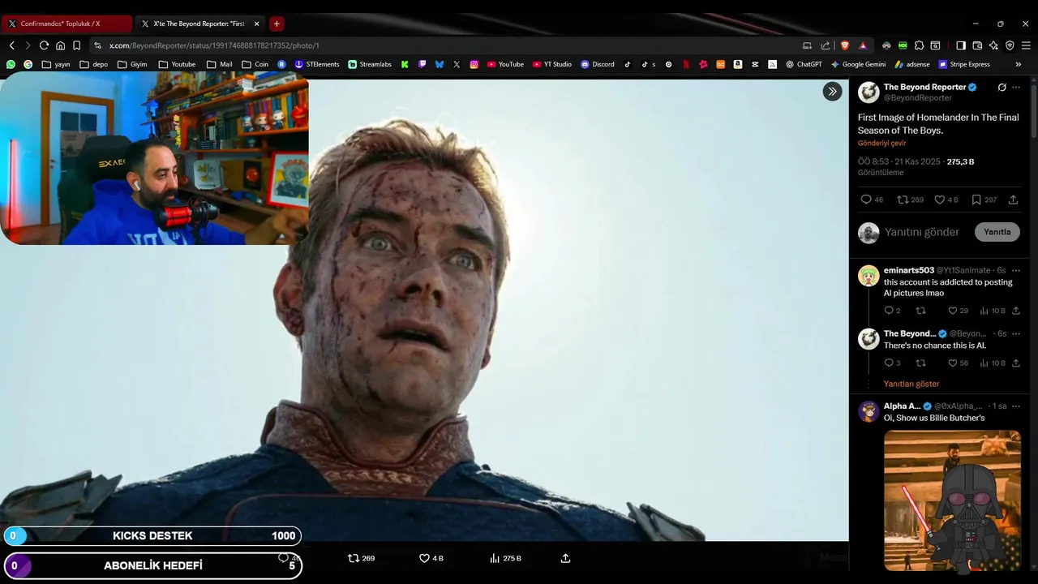Bookmark the post with 297 saves
This screenshot has width=1038, height=584.
(x=984, y=200)
